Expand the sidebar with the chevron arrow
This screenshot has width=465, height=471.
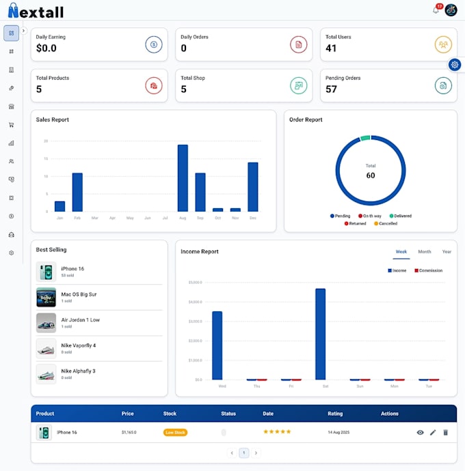tap(23, 31)
